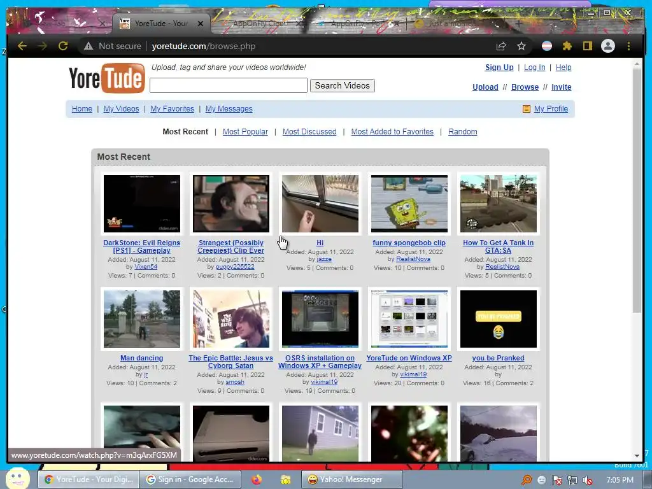Open the My Profile link
Screen dimensions: 652x489
pyautogui.click(x=551, y=108)
